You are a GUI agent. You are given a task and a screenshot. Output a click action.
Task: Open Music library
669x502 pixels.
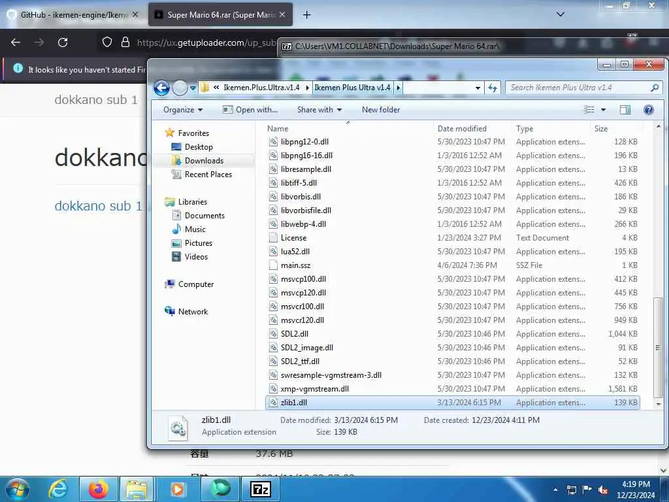click(x=195, y=229)
